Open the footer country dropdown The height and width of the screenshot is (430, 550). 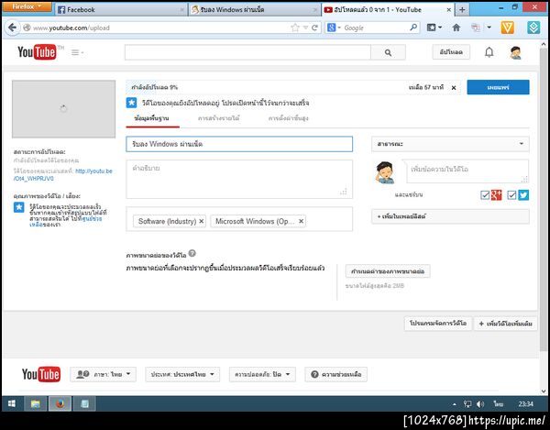[182, 374]
